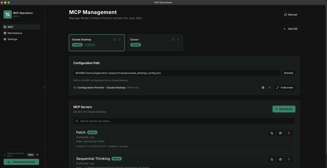Dismiss the update available notice
The image size is (327, 168).
tap(37, 155)
